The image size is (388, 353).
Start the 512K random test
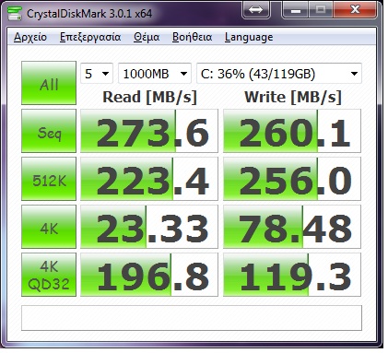pos(49,179)
